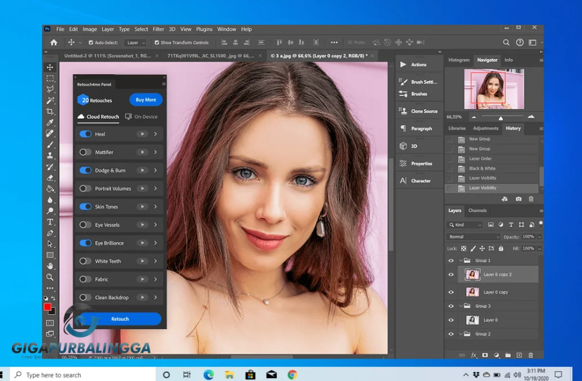The image size is (582, 381).
Task: Zoom in with Navigator large mountain icon
Action: click(531, 116)
